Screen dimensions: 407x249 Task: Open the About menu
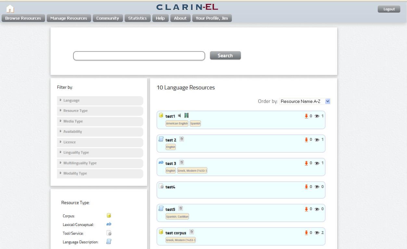180,18
